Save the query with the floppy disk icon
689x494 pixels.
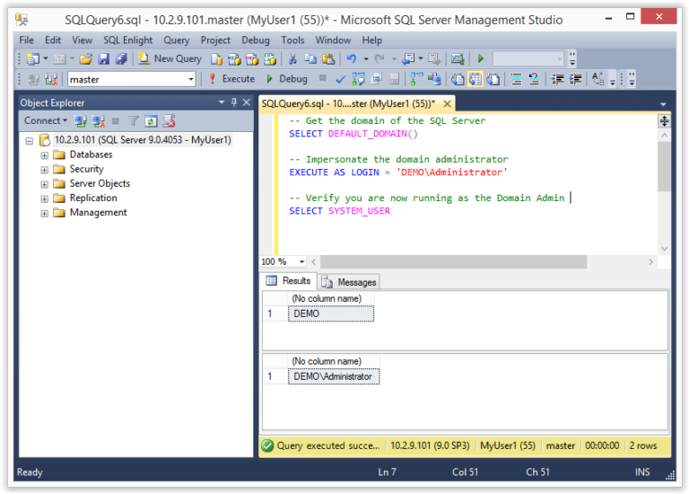point(104,59)
